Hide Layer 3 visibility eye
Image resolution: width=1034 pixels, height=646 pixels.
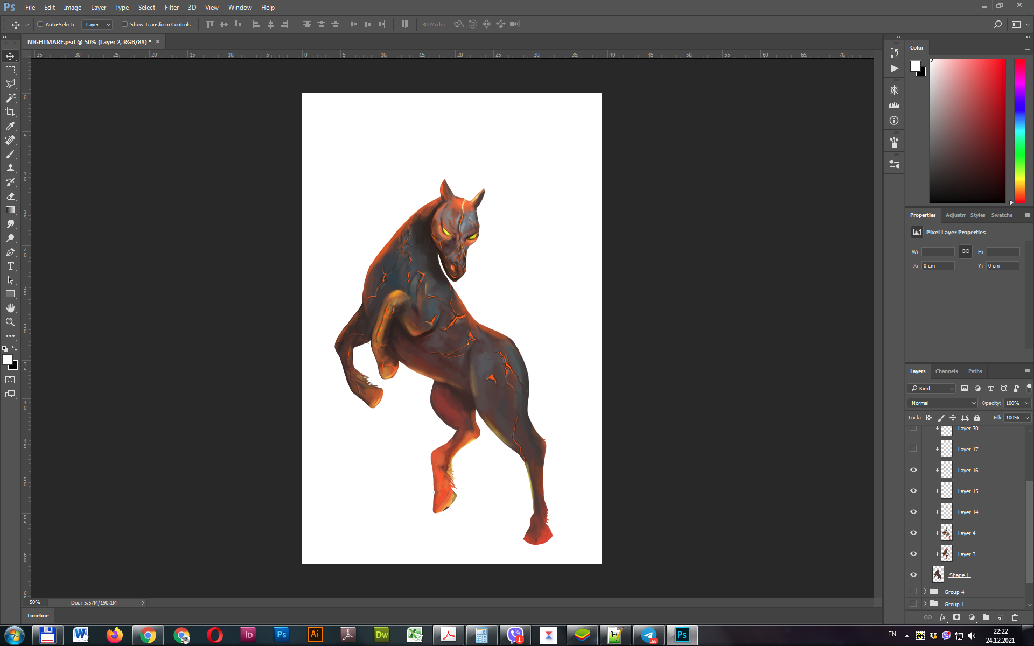(913, 554)
